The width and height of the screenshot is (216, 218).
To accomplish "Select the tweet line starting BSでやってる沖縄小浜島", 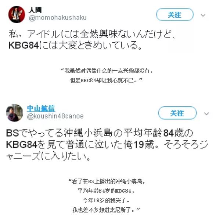I will [x=100, y=133].
